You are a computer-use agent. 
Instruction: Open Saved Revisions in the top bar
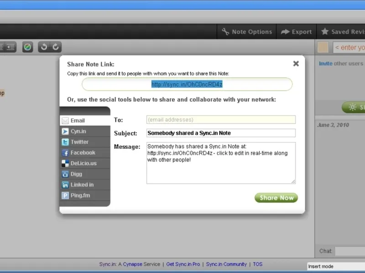tap(341, 31)
